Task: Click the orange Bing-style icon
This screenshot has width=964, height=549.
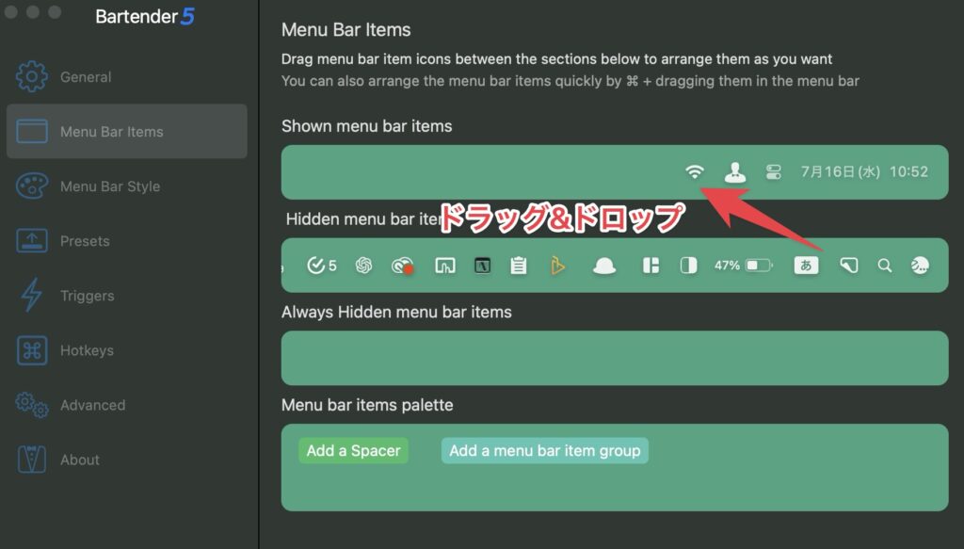Action: click(557, 266)
